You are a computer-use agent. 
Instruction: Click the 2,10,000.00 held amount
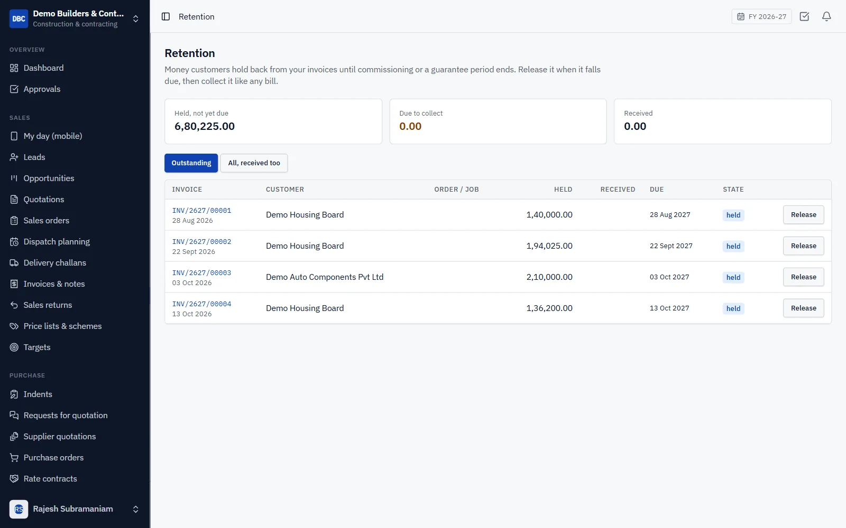pos(549,277)
